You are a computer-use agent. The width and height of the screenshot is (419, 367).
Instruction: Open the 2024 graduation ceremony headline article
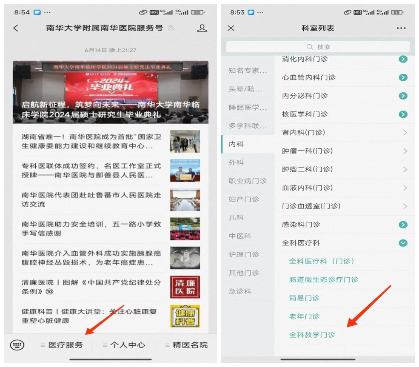click(x=111, y=92)
